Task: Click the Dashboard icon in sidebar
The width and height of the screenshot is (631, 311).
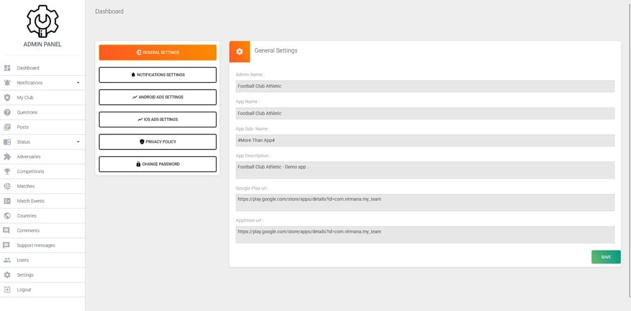Action: pyautogui.click(x=7, y=68)
